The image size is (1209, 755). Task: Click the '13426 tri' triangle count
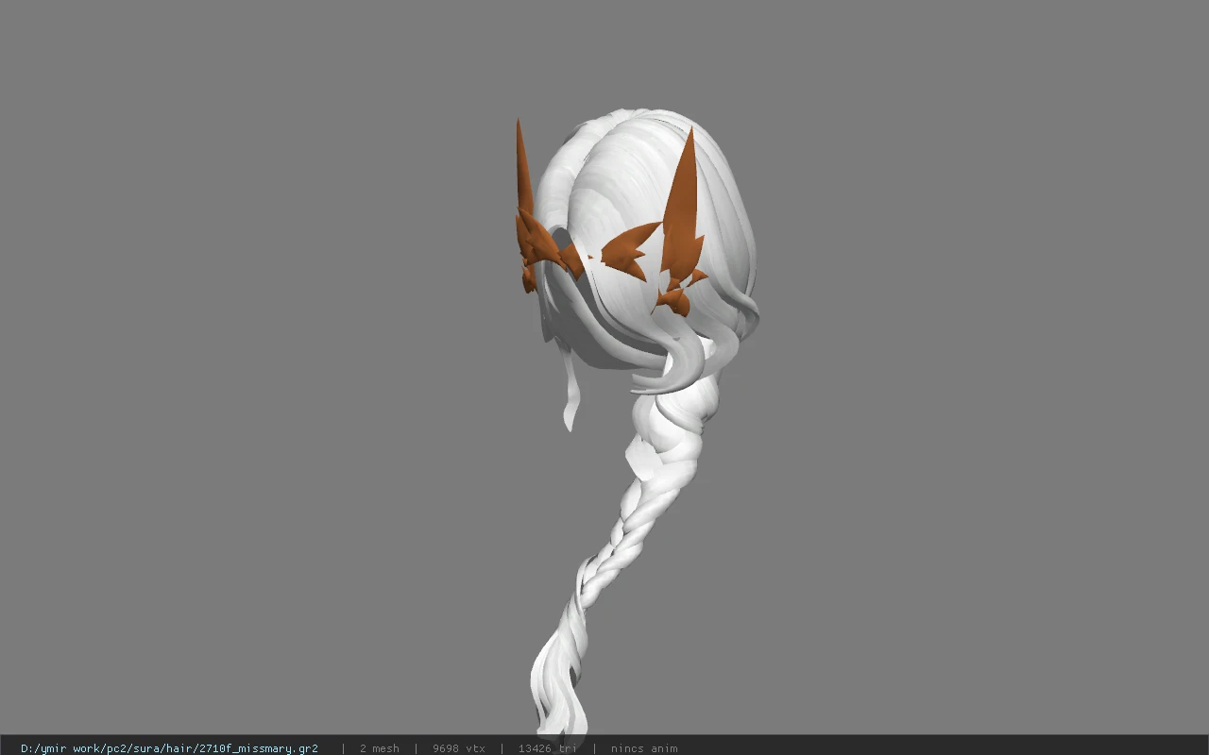547,748
